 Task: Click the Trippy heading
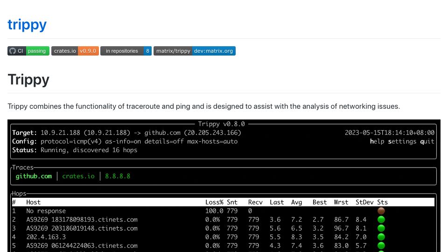[x=28, y=79]
